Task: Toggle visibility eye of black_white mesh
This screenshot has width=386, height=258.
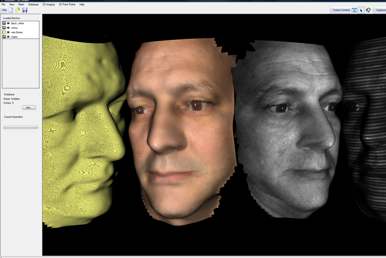Action: click(8, 23)
